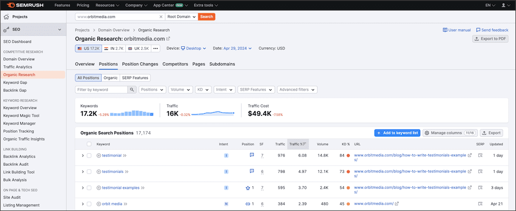Open Keyword Magic Tool in sidebar
516x211 pixels.
click(21, 115)
